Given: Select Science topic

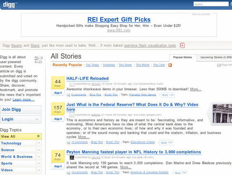Looking at the screenshot, I should click(8, 150).
